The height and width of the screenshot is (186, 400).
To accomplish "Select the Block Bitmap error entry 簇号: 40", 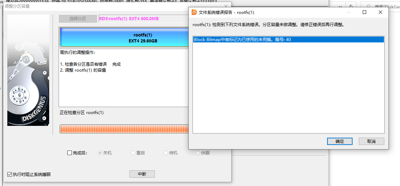I will pyautogui.click(x=288, y=39).
